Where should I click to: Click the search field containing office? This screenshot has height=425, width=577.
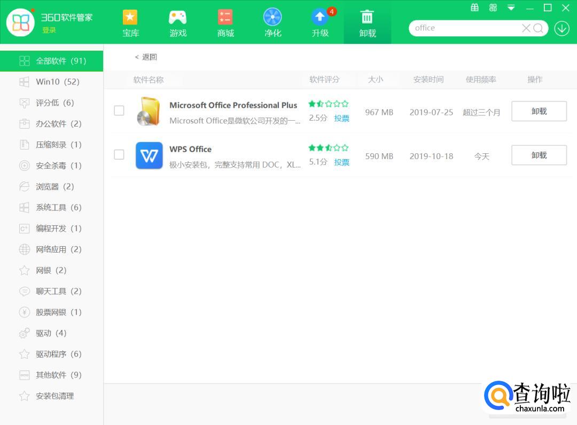click(465, 28)
